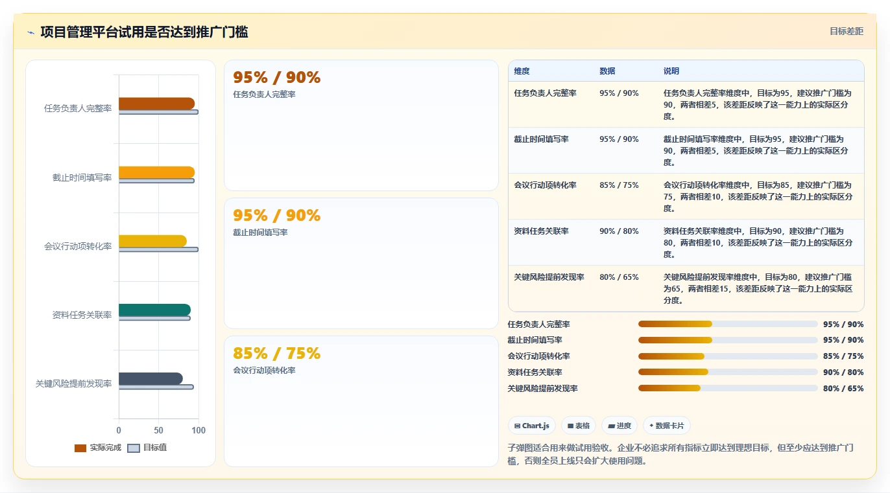Screen dimensions: 890x493
Task: Click the 任务负责人完整率 brown bar in the chart
Action: click(x=156, y=104)
